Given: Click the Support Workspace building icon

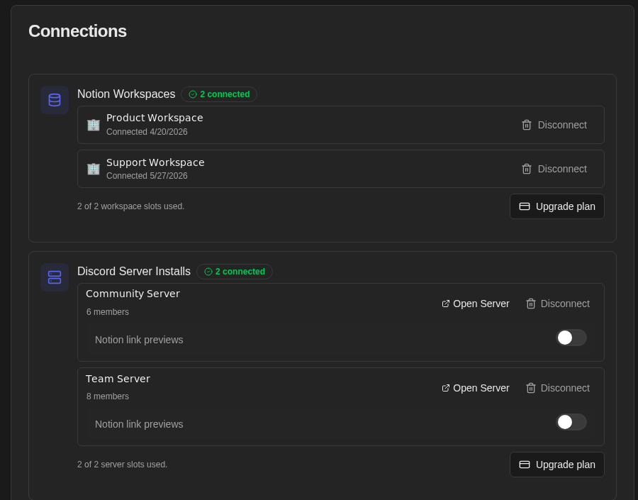Looking at the screenshot, I should pyautogui.click(x=94, y=169).
